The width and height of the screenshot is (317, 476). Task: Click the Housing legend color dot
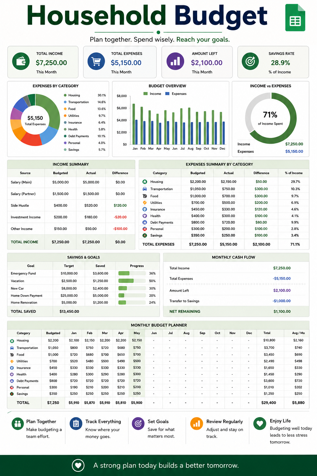pos(65,95)
